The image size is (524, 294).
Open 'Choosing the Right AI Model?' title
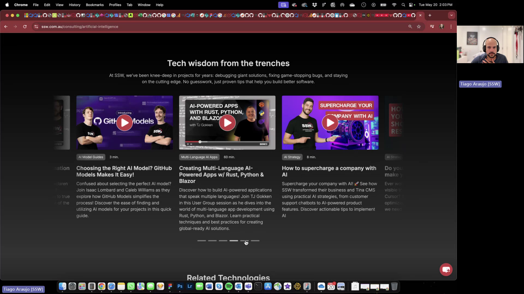[x=124, y=171]
